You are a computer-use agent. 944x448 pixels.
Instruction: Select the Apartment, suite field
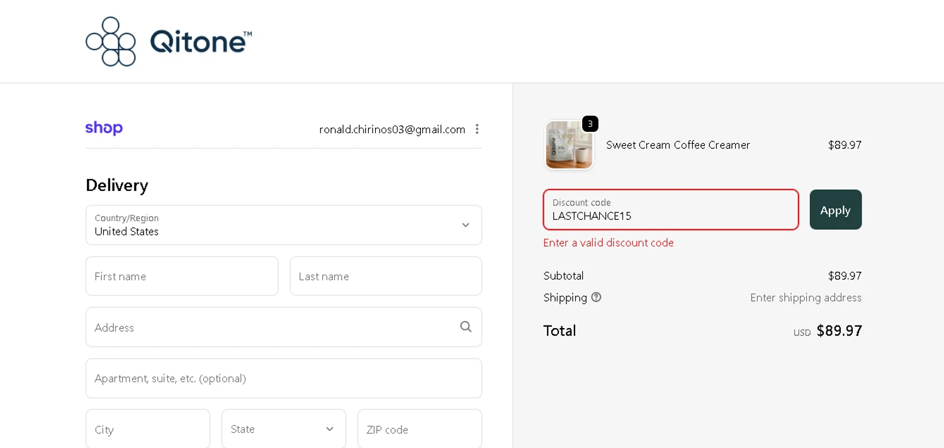point(284,378)
